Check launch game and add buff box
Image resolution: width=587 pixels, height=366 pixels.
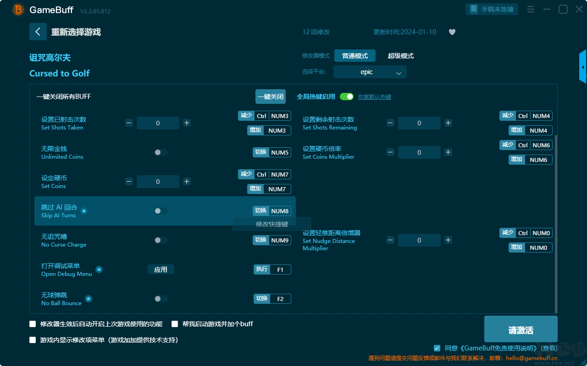pos(175,324)
